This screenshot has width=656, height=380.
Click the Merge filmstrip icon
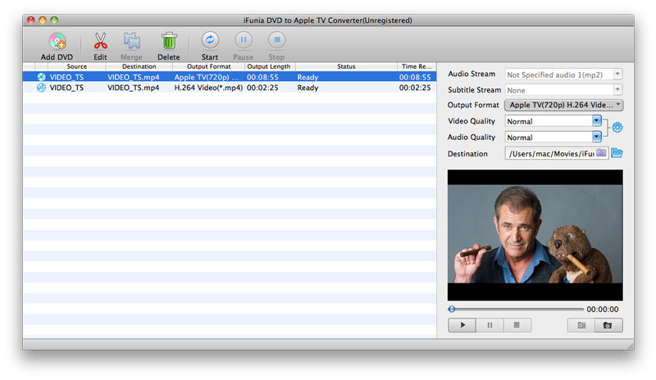point(131,42)
